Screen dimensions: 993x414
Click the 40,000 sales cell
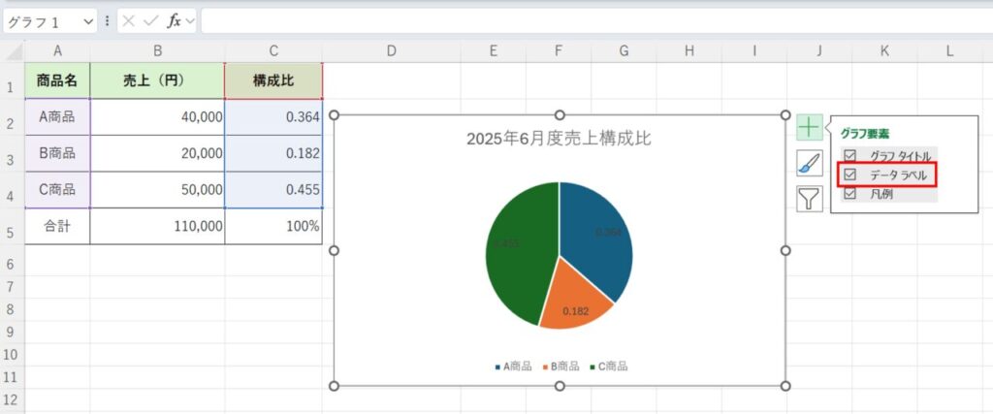tap(157, 117)
